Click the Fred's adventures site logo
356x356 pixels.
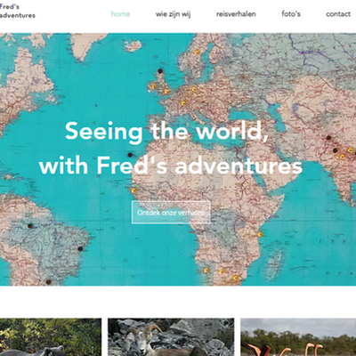[18, 11]
